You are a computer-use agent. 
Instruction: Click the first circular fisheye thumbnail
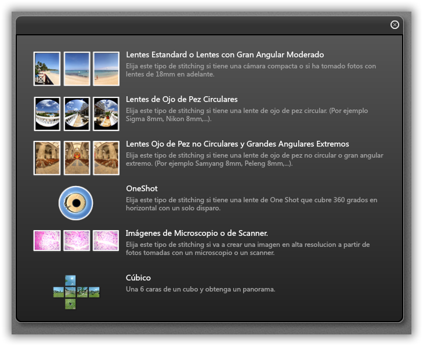click(47, 114)
